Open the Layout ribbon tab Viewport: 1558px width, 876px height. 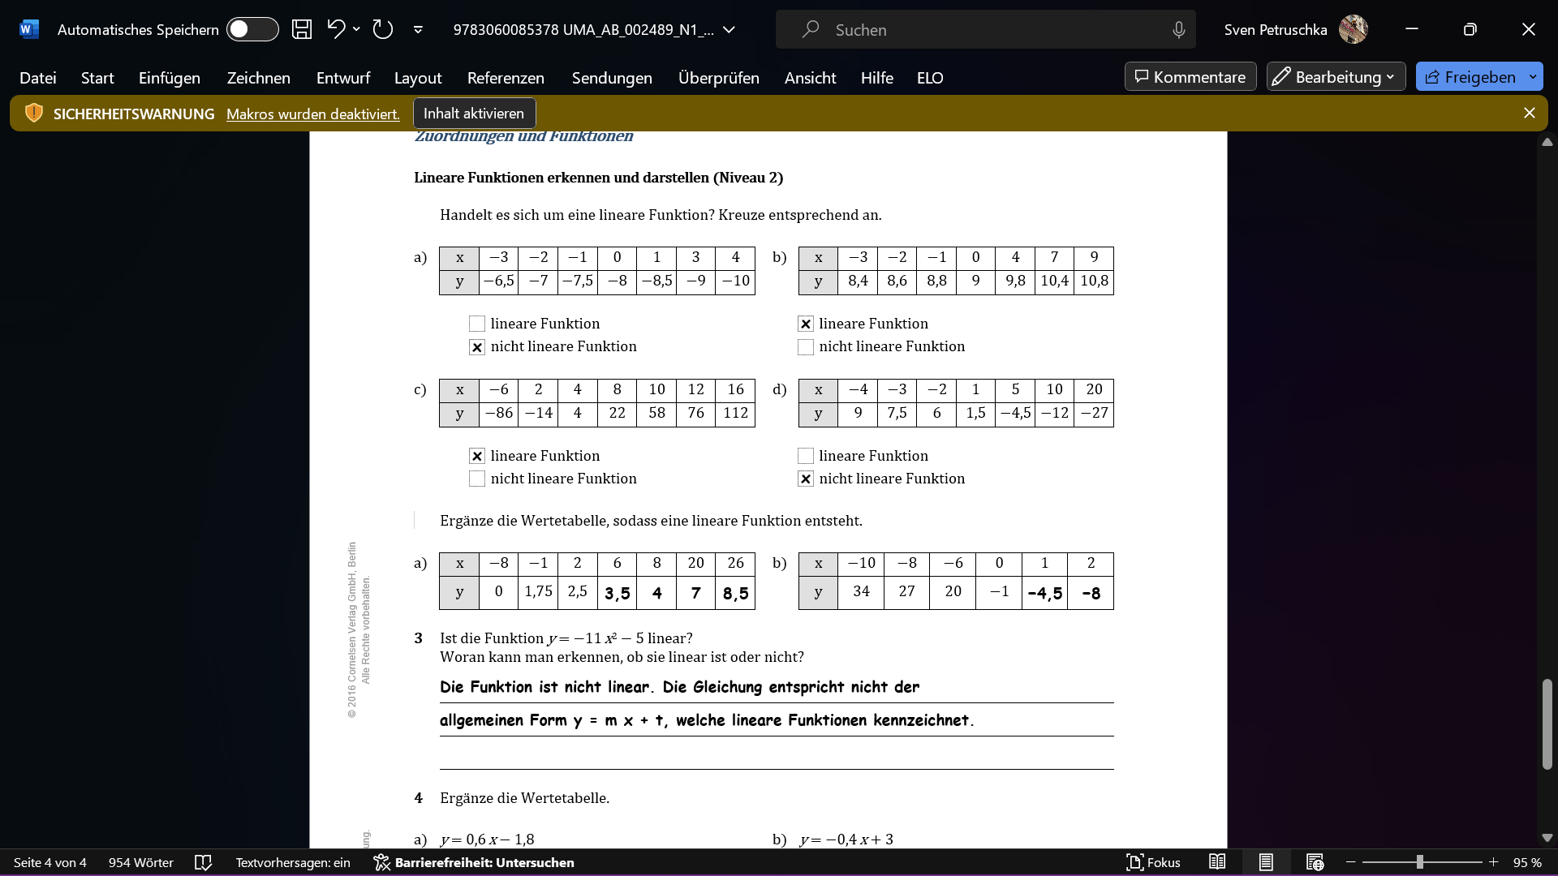pyautogui.click(x=418, y=78)
